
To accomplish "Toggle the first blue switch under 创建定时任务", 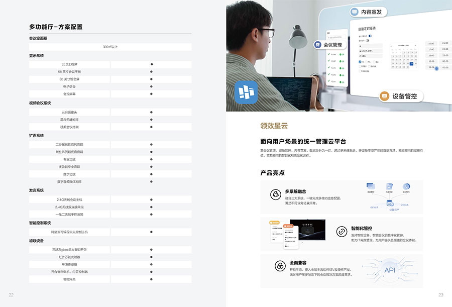I will [x=370, y=36].
